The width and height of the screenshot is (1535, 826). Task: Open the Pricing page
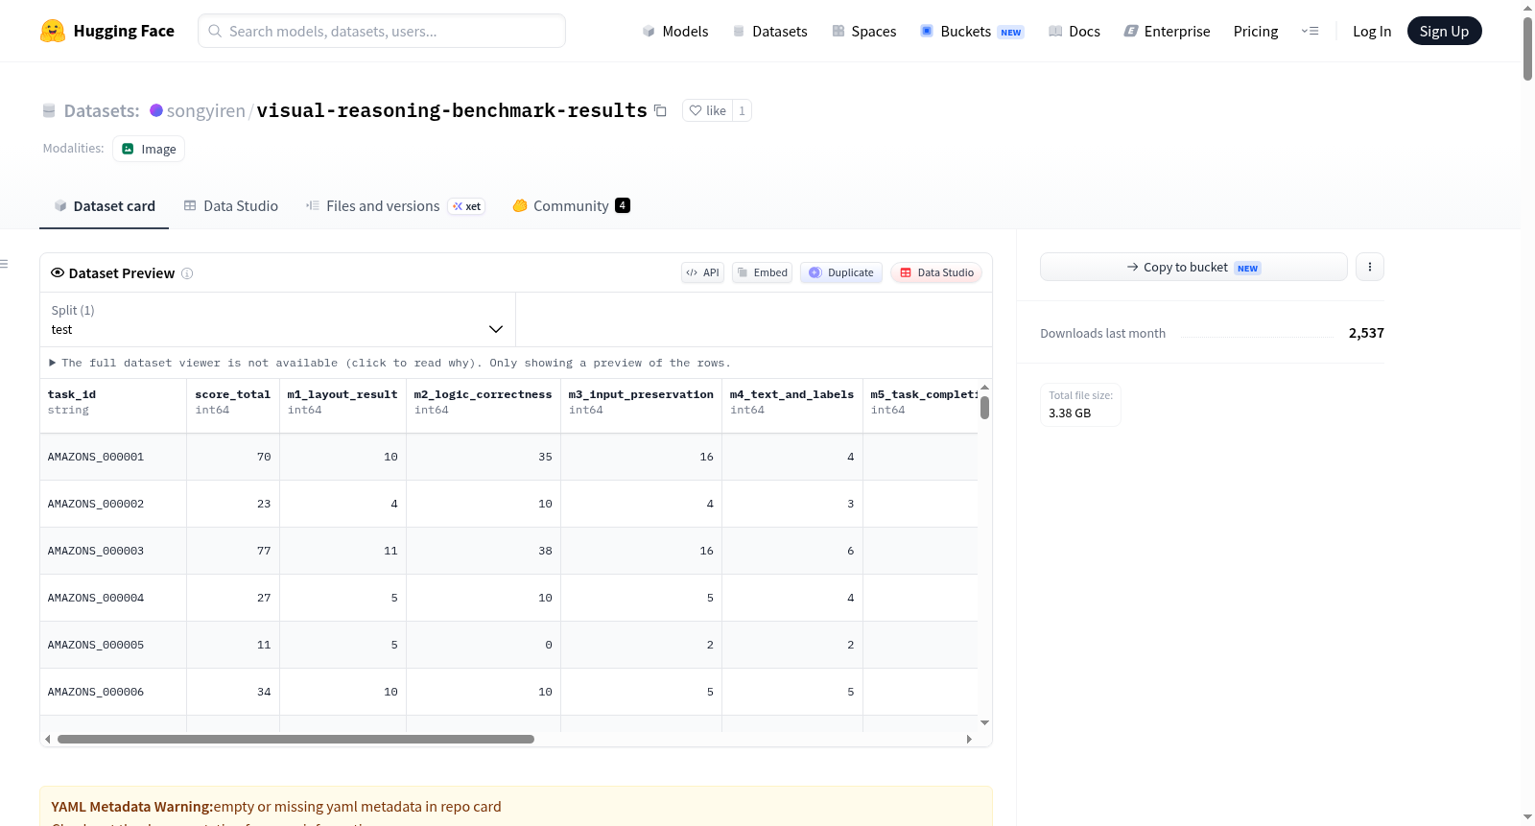pos(1256,31)
